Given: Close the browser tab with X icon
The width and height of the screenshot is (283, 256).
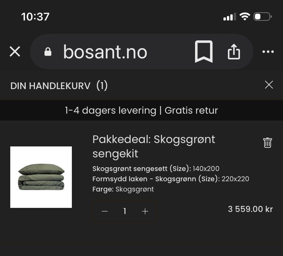Looking at the screenshot, I should pyautogui.click(x=15, y=52).
